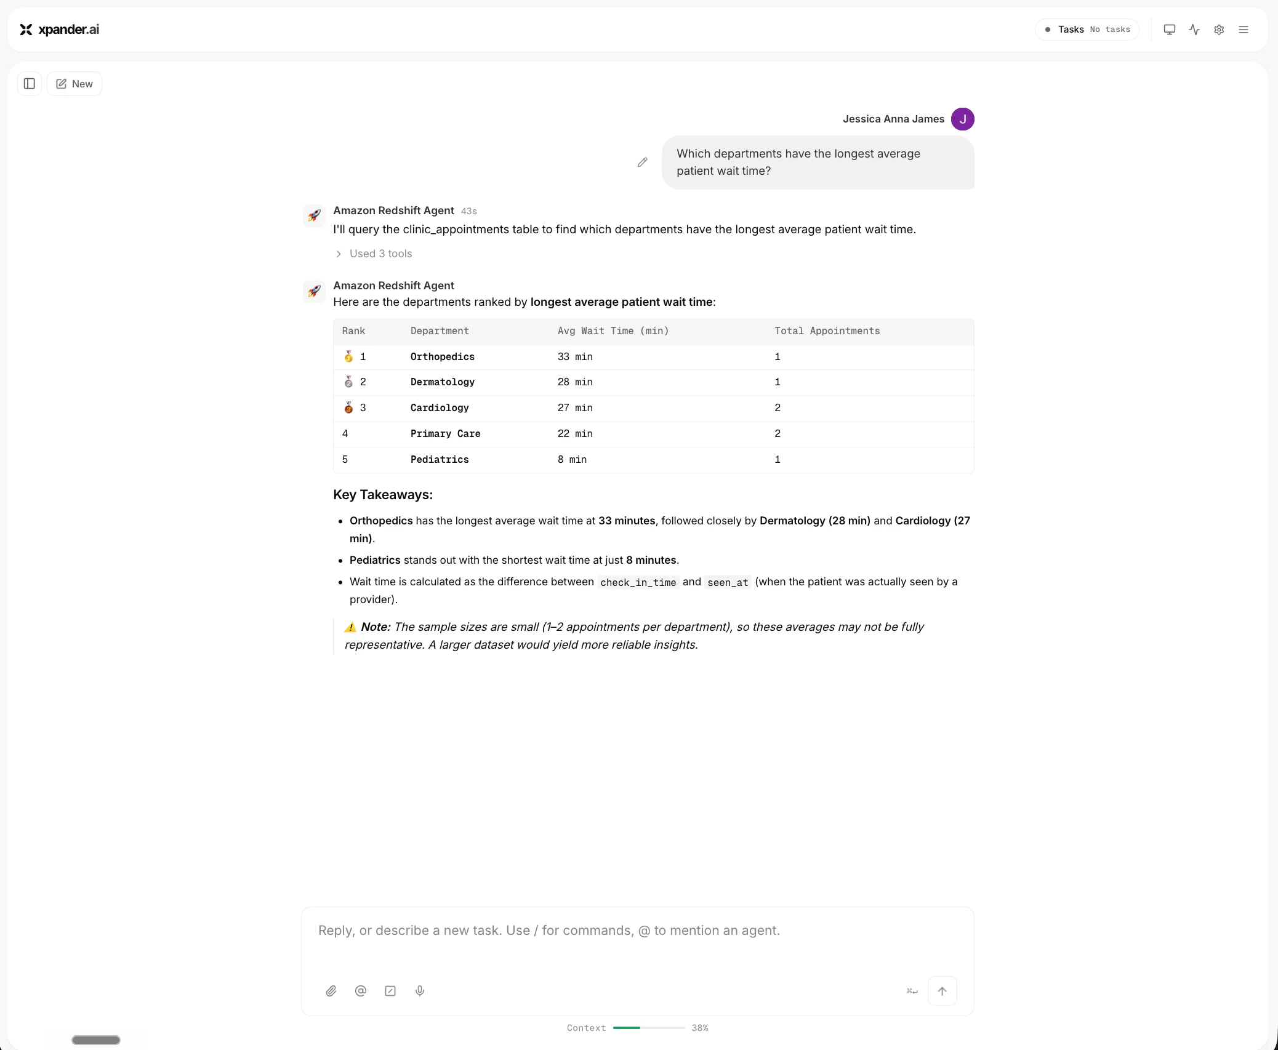Viewport: 1278px width, 1050px height.
Task: Click the Jessica Anna James name
Action: (x=893, y=119)
